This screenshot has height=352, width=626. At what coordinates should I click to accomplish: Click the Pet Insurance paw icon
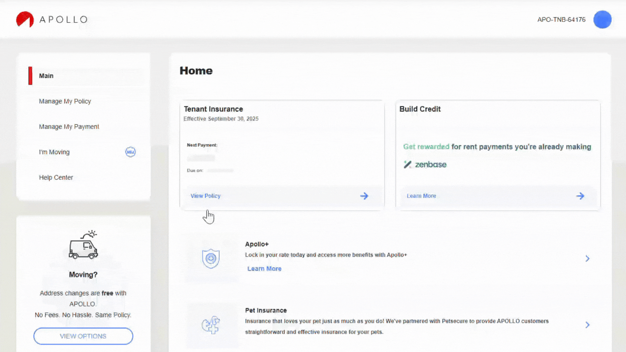[211, 325]
